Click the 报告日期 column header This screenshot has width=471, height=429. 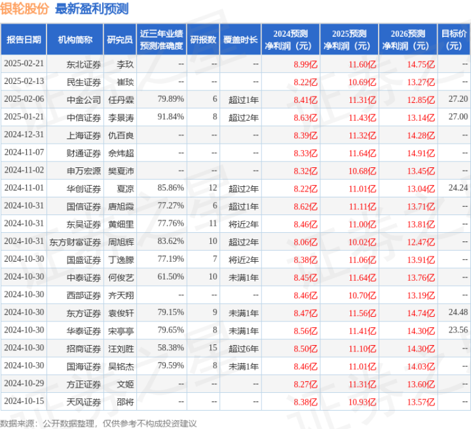24,39
